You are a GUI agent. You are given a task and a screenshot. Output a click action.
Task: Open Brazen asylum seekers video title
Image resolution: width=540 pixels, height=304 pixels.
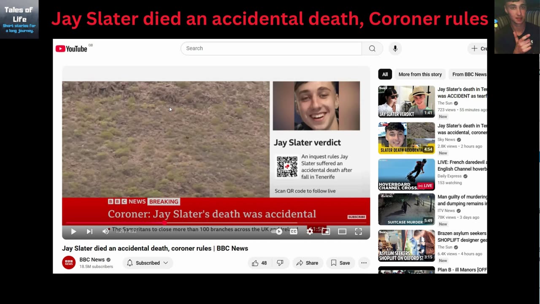tap(462, 236)
